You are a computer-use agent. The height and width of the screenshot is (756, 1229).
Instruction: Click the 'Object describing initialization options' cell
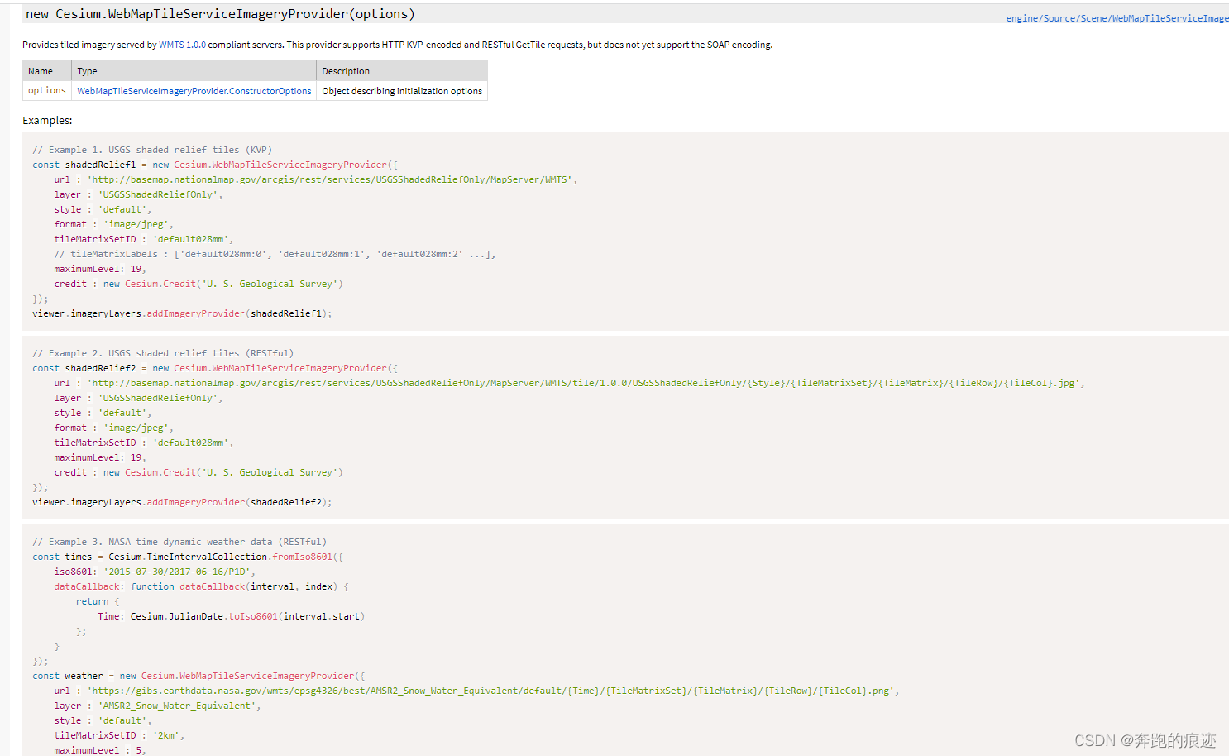[x=402, y=91]
